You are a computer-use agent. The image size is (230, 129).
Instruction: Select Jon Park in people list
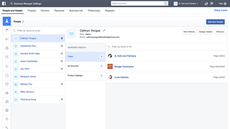[x=38, y=69]
